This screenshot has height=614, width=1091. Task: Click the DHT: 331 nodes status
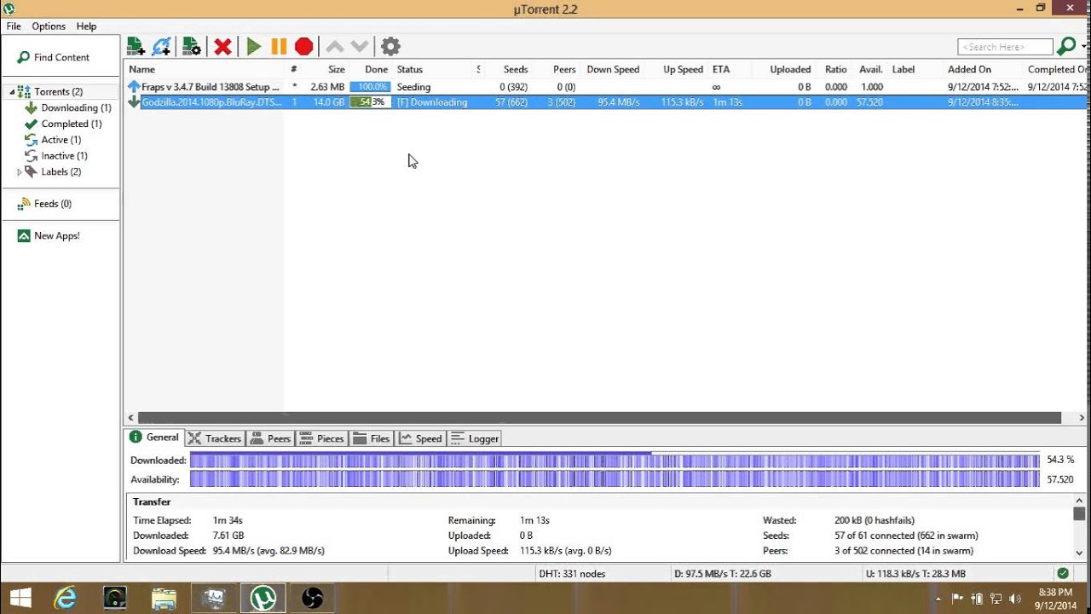click(x=572, y=574)
